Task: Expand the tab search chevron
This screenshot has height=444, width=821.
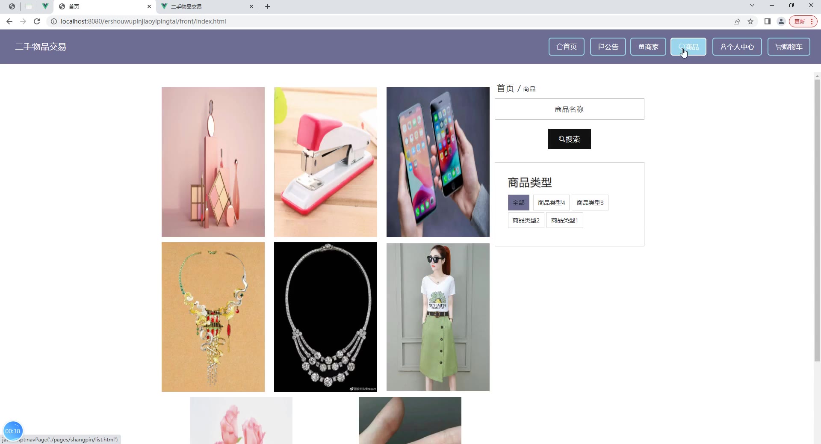Action: [752, 6]
